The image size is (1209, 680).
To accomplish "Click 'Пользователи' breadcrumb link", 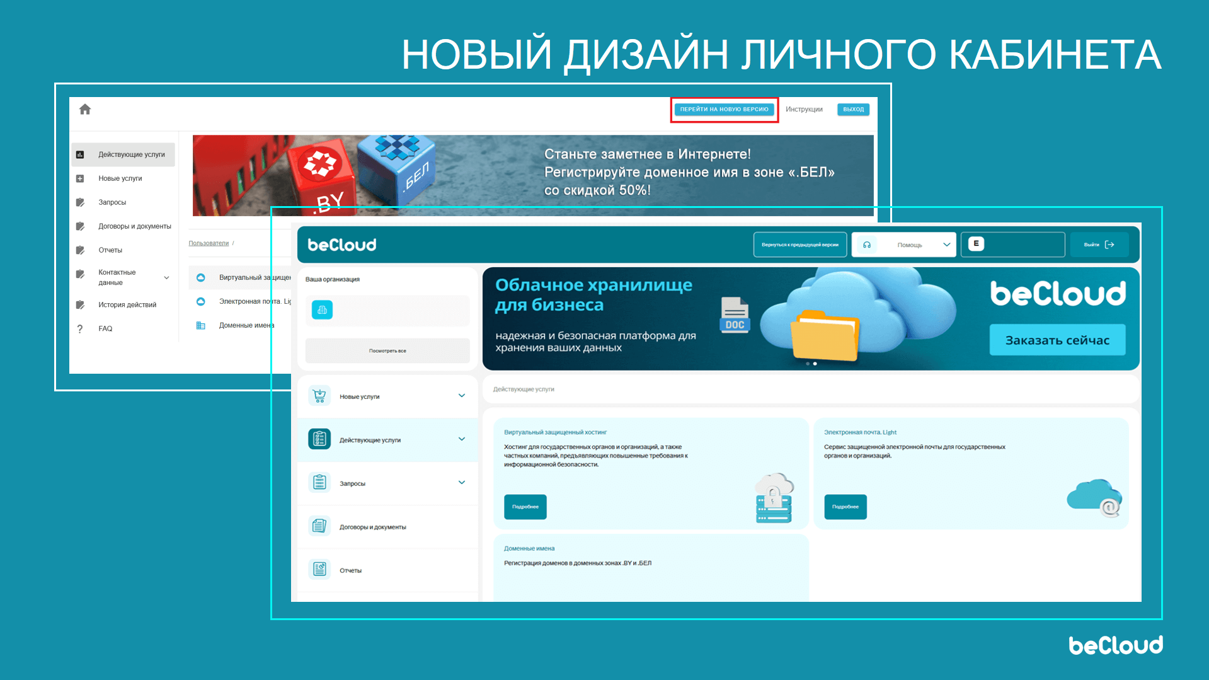I will coord(209,243).
